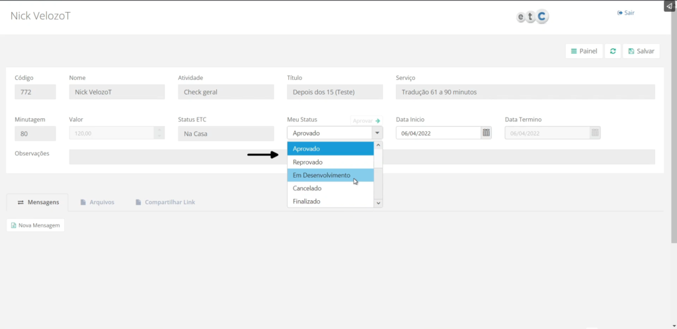Click the Data Inicio date field

[x=438, y=133]
